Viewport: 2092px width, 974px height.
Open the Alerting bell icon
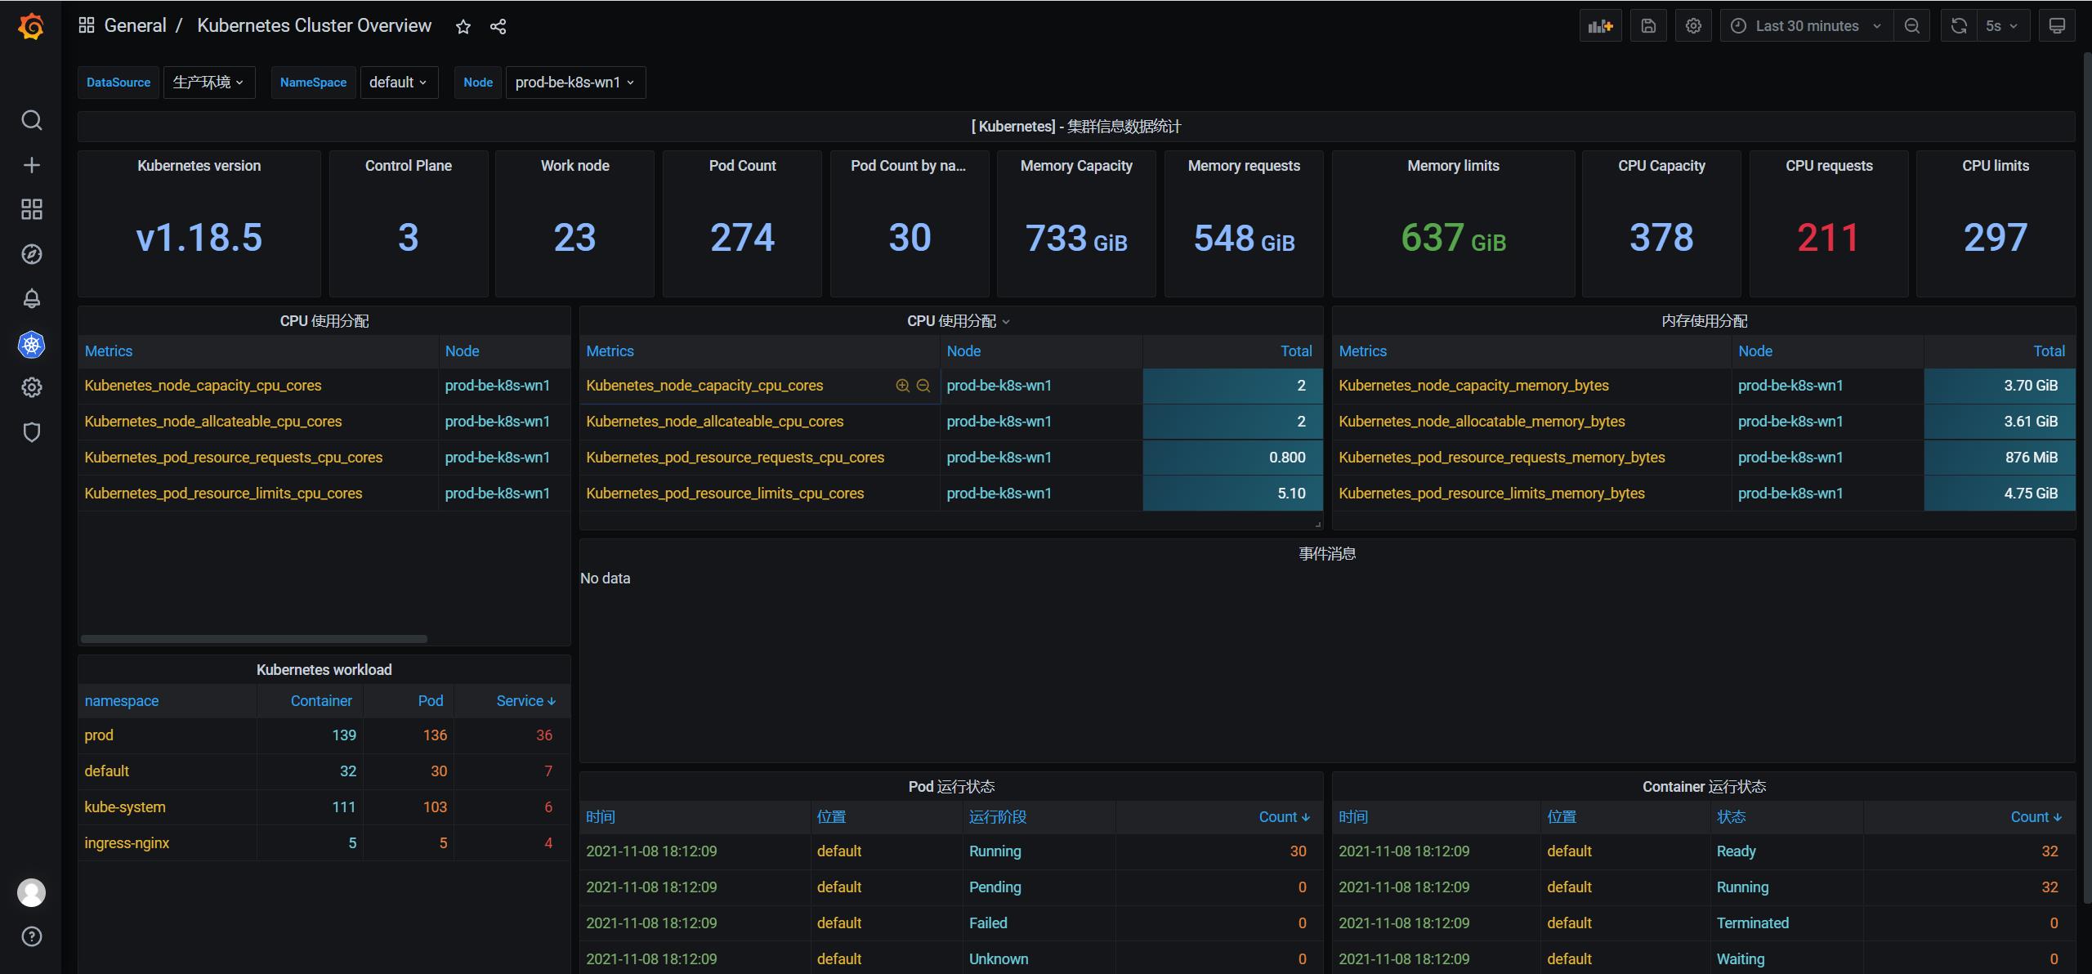point(31,298)
